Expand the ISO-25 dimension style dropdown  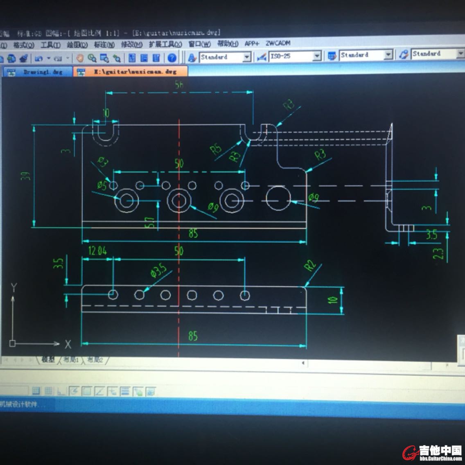(317, 56)
